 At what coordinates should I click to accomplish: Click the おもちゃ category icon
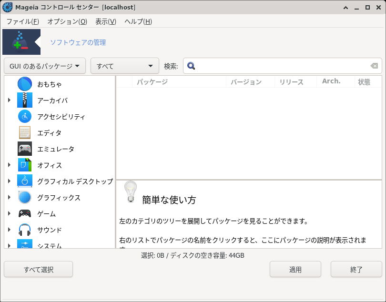(x=25, y=84)
